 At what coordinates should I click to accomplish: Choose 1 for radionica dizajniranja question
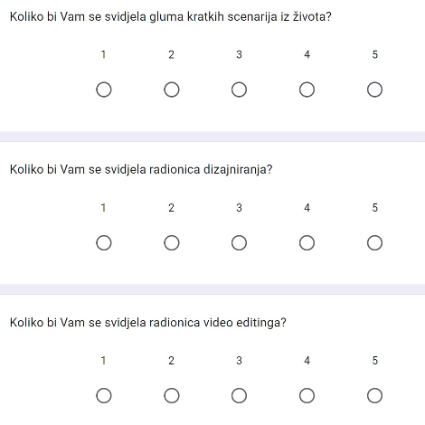pyautogui.click(x=104, y=242)
